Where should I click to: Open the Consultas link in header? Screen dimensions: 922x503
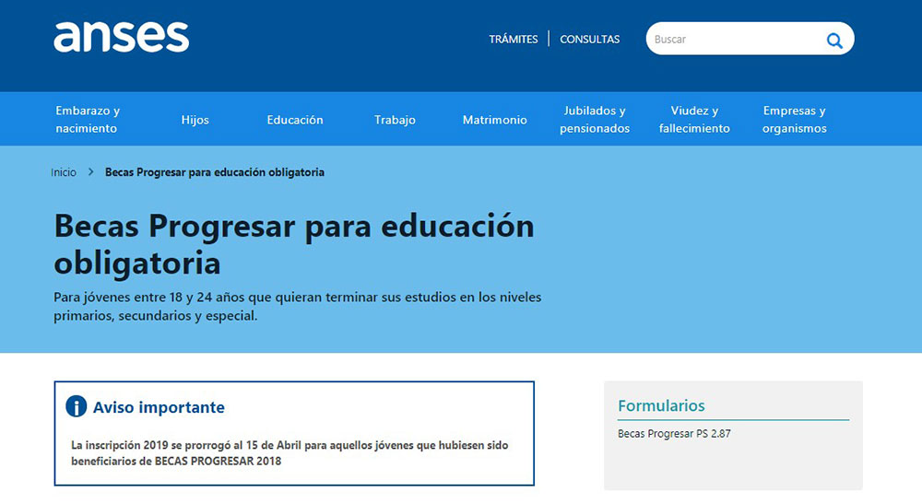tap(590, 40)
